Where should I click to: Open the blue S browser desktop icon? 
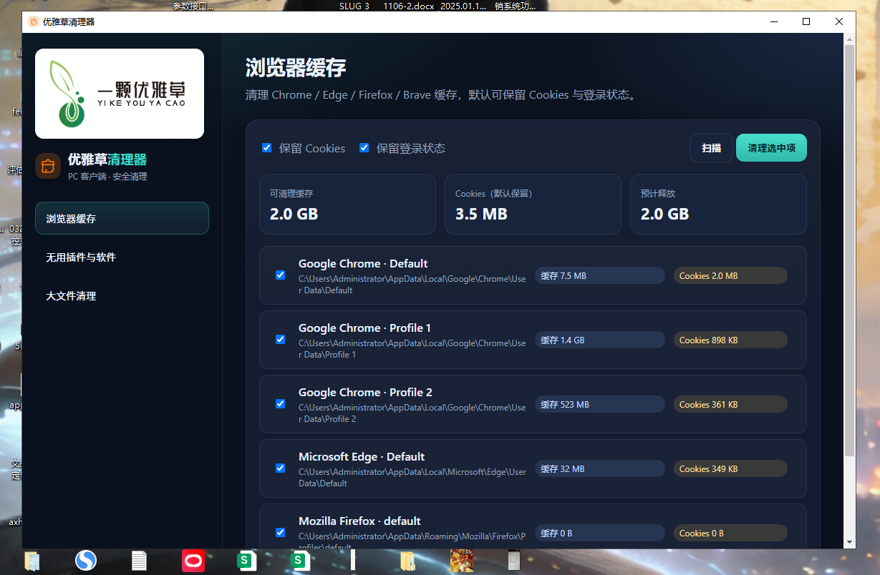[x=86, y=560]
